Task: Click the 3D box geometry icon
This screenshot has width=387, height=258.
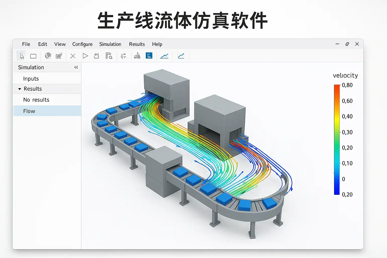Action: coord(59,56)
